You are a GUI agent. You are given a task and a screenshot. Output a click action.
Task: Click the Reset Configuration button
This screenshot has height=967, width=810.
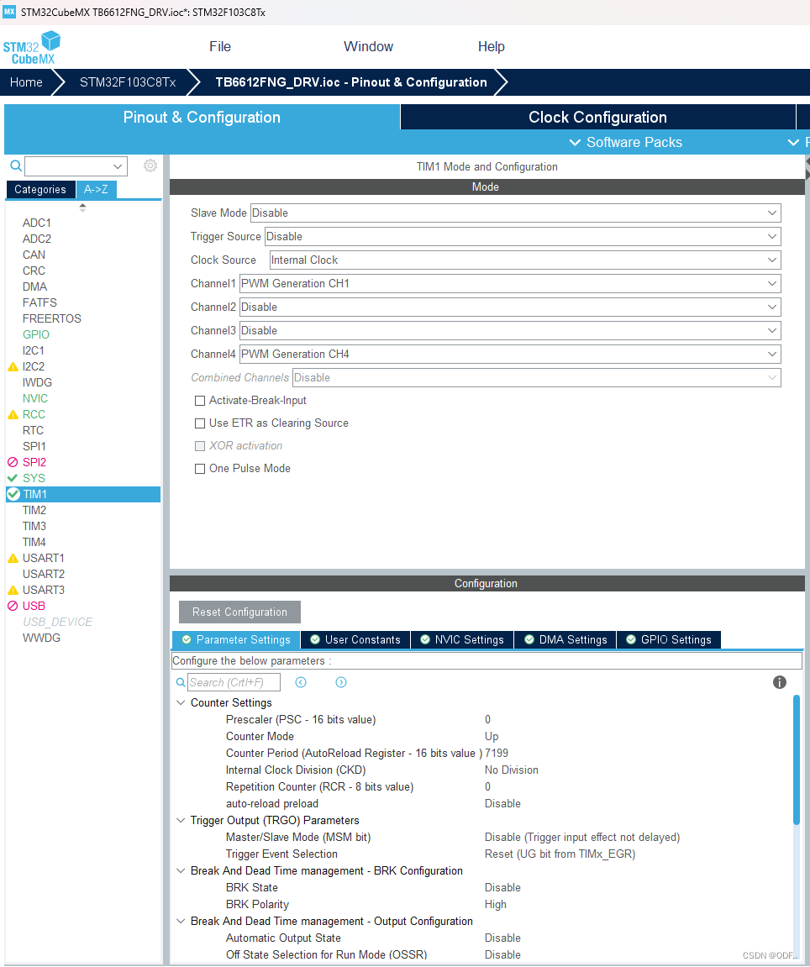(239, 612)
